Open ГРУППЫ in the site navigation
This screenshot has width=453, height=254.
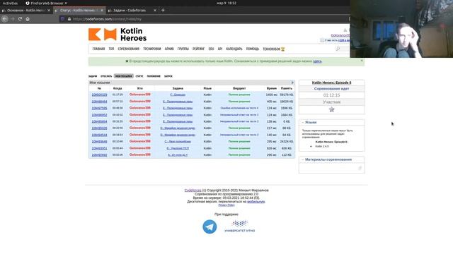tap(183, 49)
